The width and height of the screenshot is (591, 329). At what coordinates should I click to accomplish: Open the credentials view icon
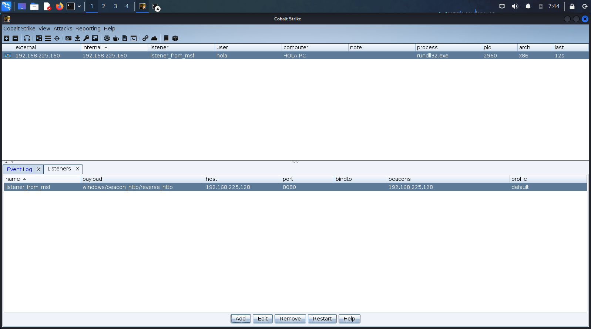click(x=68, y=38)
